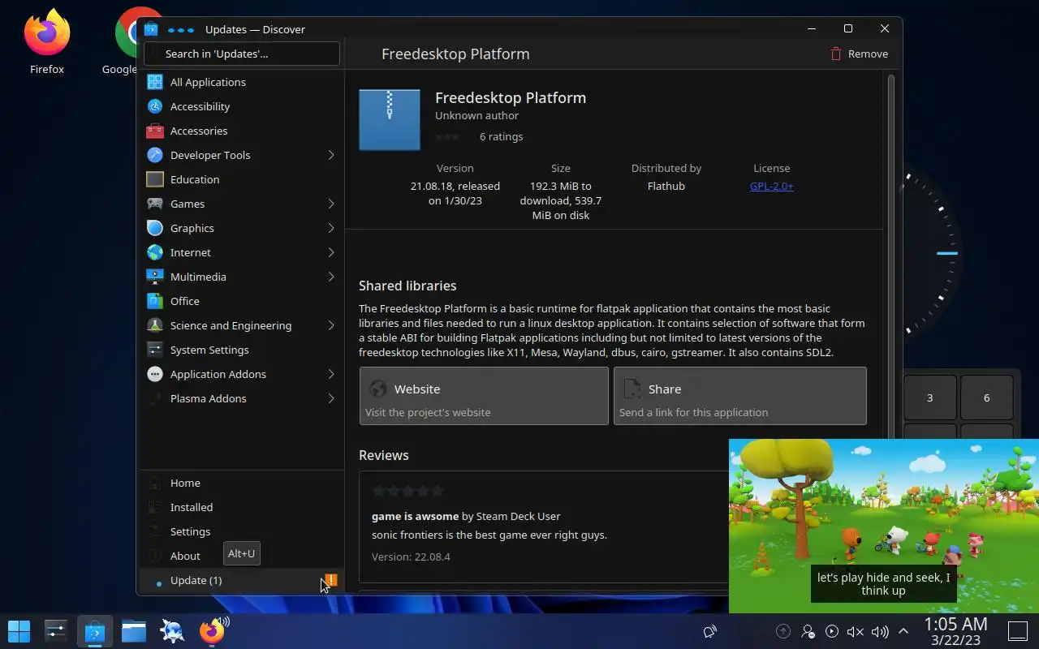
Task: Click the cartoon picture-in-picture video
Action: (884, 526)
